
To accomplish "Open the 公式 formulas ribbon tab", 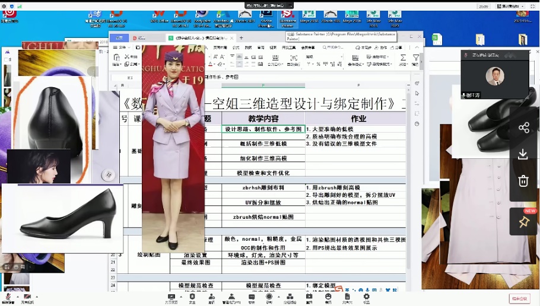I will click(236, 47).
